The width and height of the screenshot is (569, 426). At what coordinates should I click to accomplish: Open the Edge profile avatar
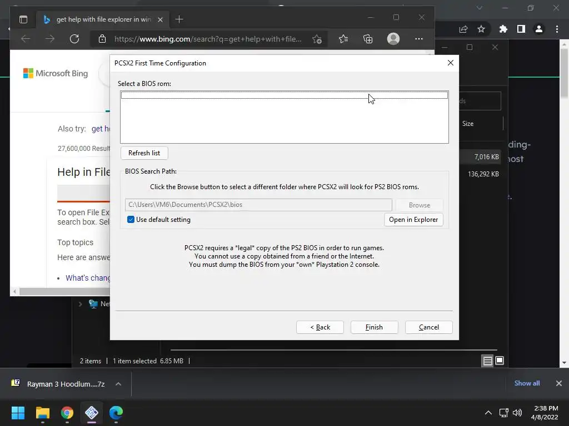click(x=393, y=39)
